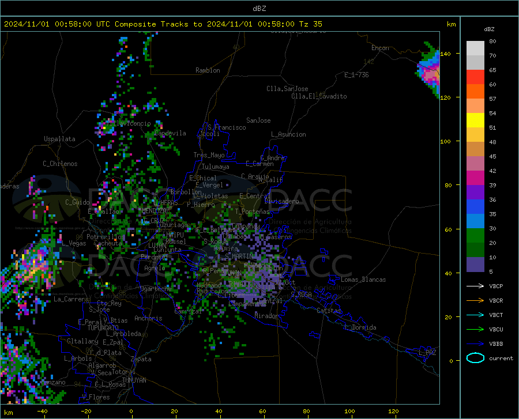Viewport: 519px width, 419px height.
Task: Click the 'VBBB' legend label
Action: [496, 344]
